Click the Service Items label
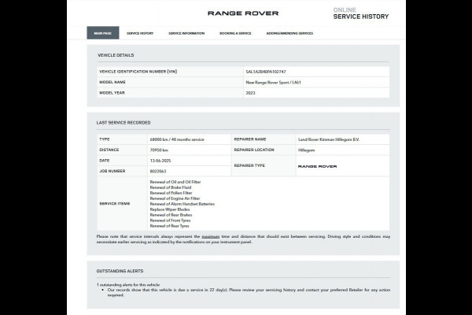Screen dimensions: 472x315 [114, 203]
